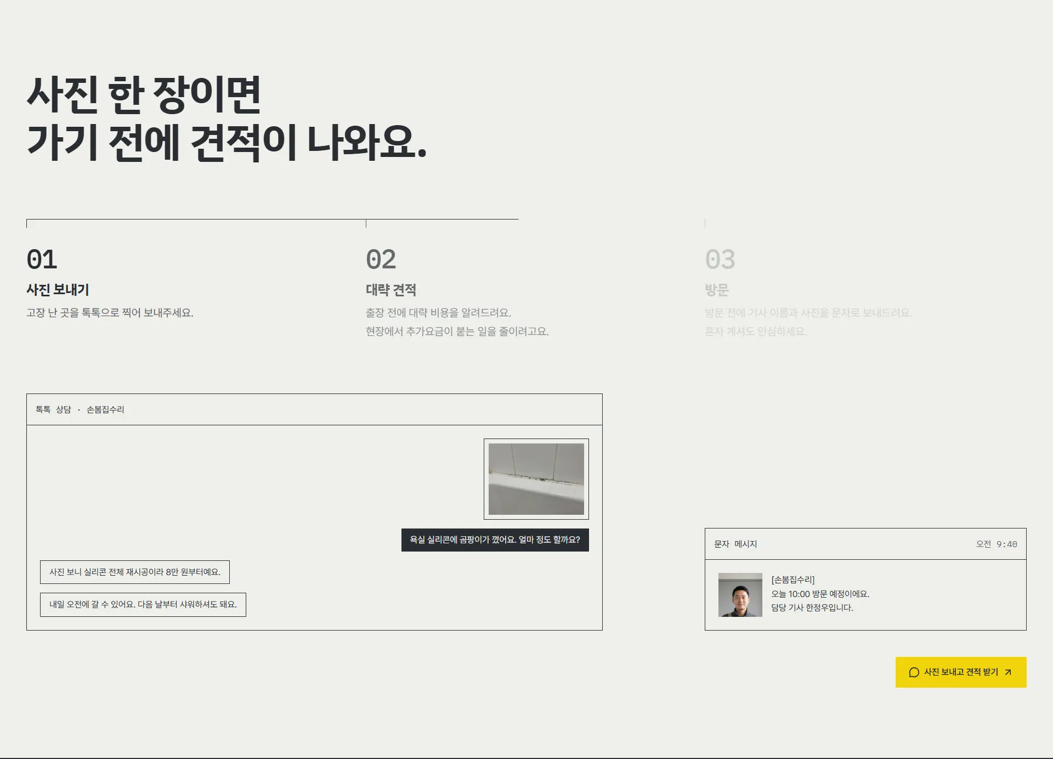Click the '사진 보내기' step title
The height and width of the screenshot is (759, 1053).
58,290
